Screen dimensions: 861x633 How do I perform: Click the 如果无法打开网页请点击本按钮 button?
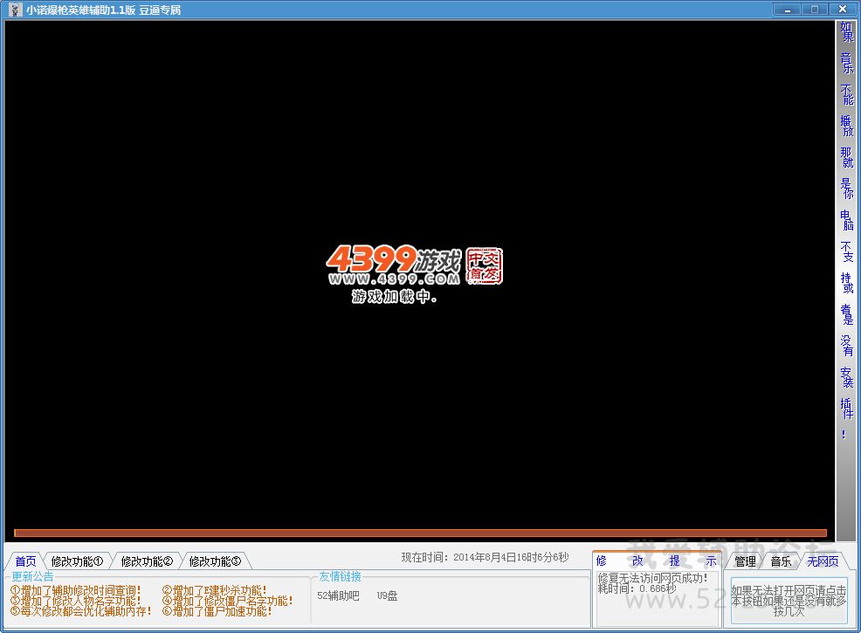click(x=789, y=601)
